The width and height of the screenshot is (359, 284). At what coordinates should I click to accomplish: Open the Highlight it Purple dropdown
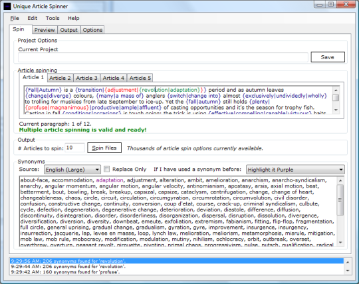click(x=295, y=170)
